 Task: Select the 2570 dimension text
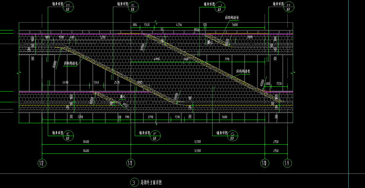click(117, 82)
